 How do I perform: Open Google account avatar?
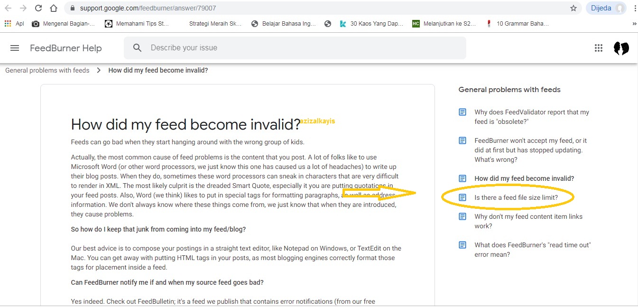point(621,48)
